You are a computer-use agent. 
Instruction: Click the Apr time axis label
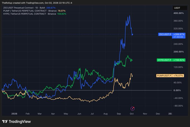(x=53, y=114)
